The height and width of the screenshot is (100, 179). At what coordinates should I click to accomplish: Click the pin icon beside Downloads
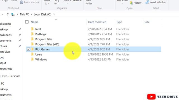[x=20, y=35]
